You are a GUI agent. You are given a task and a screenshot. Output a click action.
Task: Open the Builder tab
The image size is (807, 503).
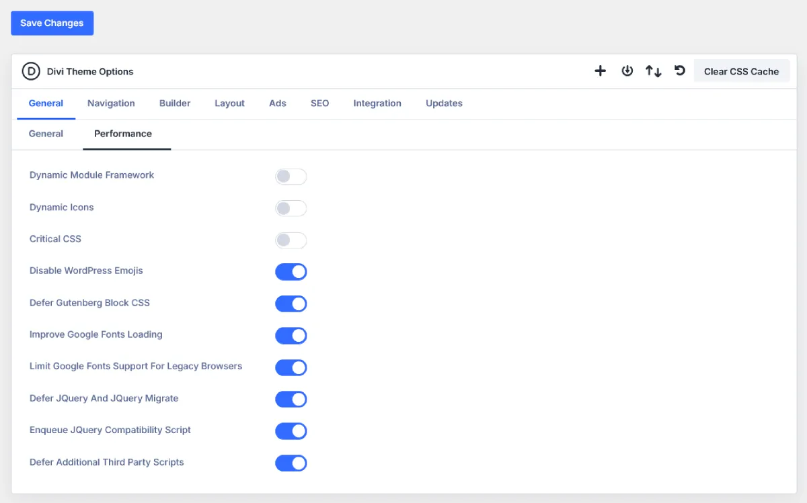pyautogui.click(x=175, y=103)
